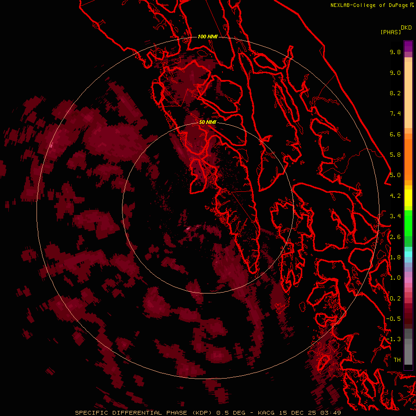Click the 0.2 scale value
The height and width of the screenshot is (416, 416).
395,299
